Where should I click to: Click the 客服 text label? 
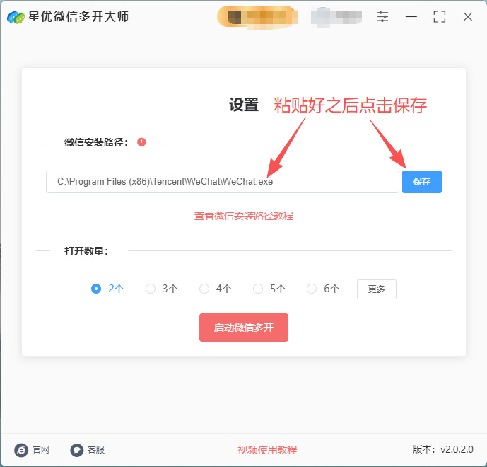[96, 450]
